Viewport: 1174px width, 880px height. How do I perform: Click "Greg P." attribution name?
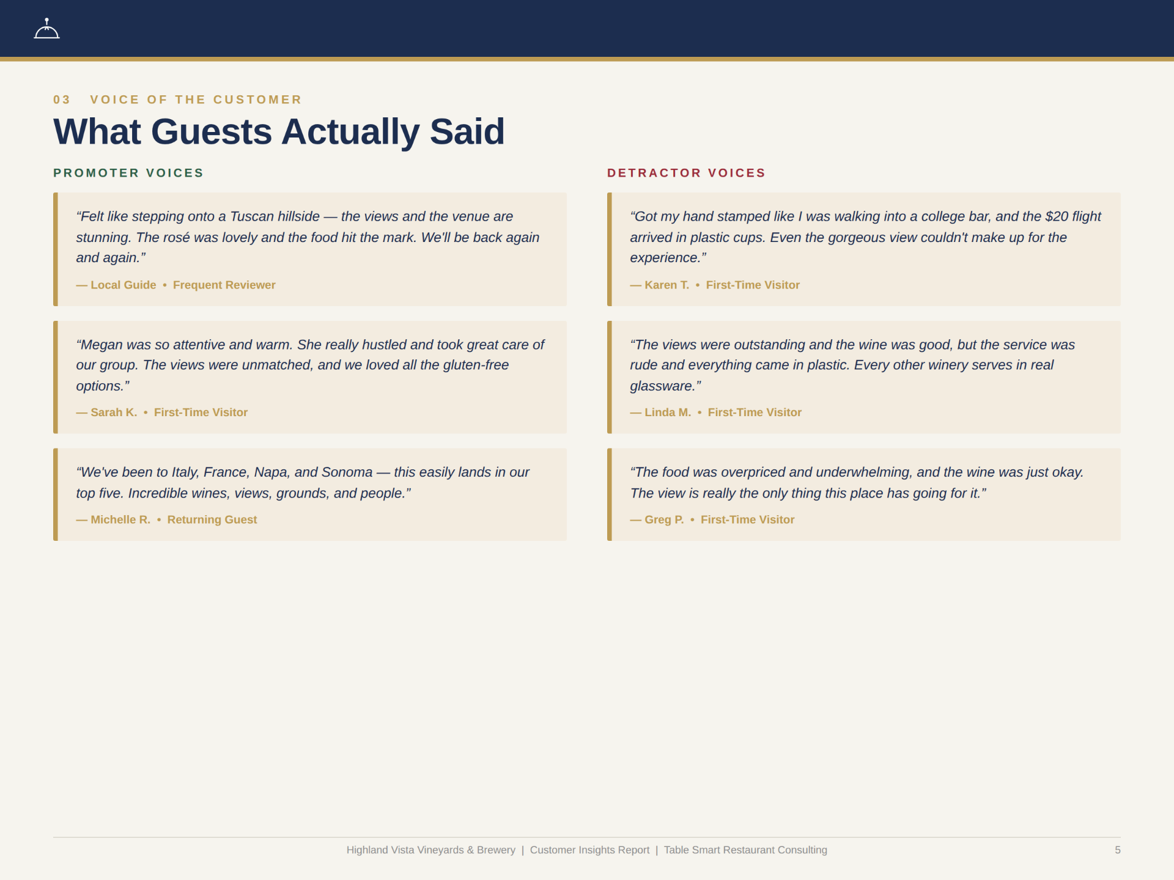point(664,519)
